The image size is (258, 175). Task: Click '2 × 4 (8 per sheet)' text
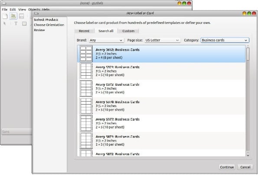coord(109,57)
